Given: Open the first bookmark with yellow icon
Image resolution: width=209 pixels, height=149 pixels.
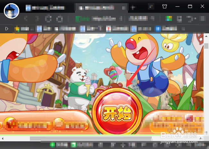Looking at the screenshot, I should click(x=22, y=29).
